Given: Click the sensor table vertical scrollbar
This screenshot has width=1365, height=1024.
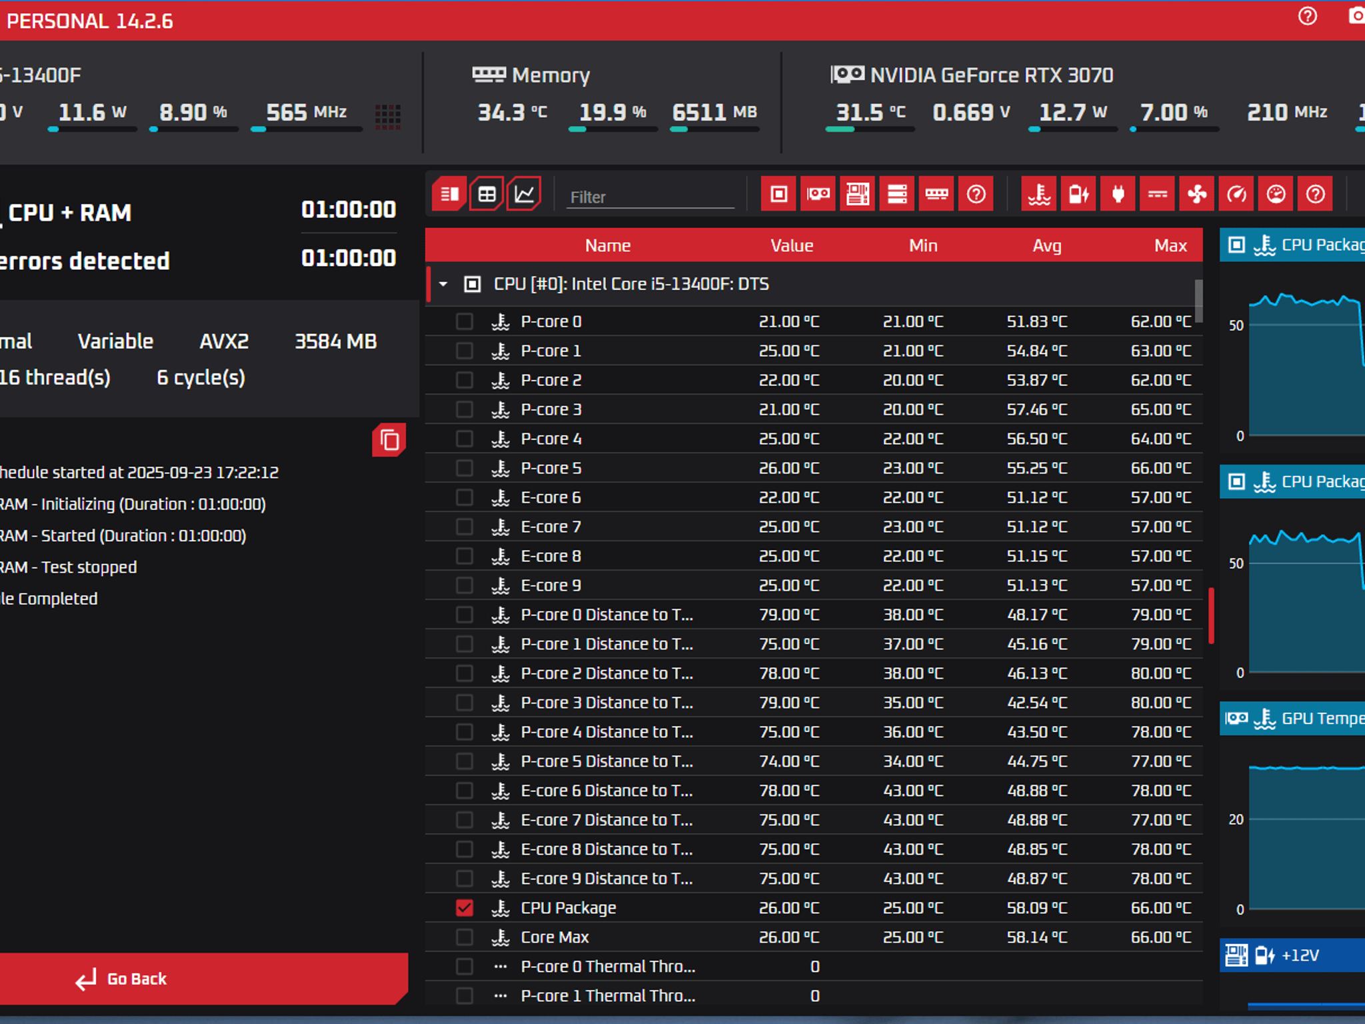Looking at the screenshot, I should coord(1198,301).
